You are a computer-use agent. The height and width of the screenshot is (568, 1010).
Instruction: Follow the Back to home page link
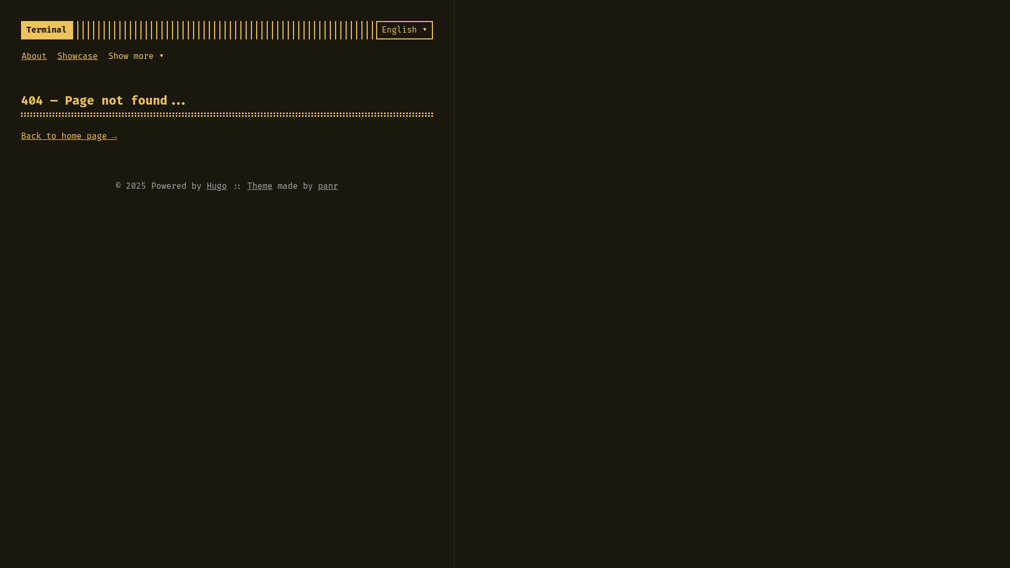click(x=69, y=136)
